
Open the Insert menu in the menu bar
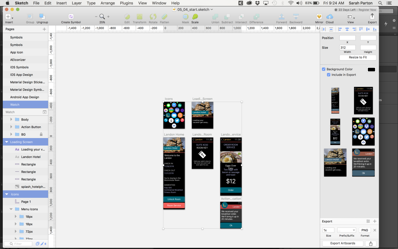coord(61,3)
